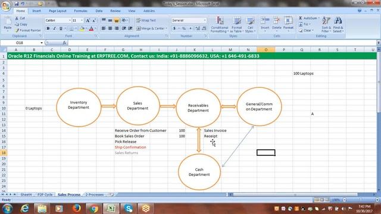This screenshot has height=214, width=381.
Task: Set Top Align vertical alignment
Action: [104, 20]
